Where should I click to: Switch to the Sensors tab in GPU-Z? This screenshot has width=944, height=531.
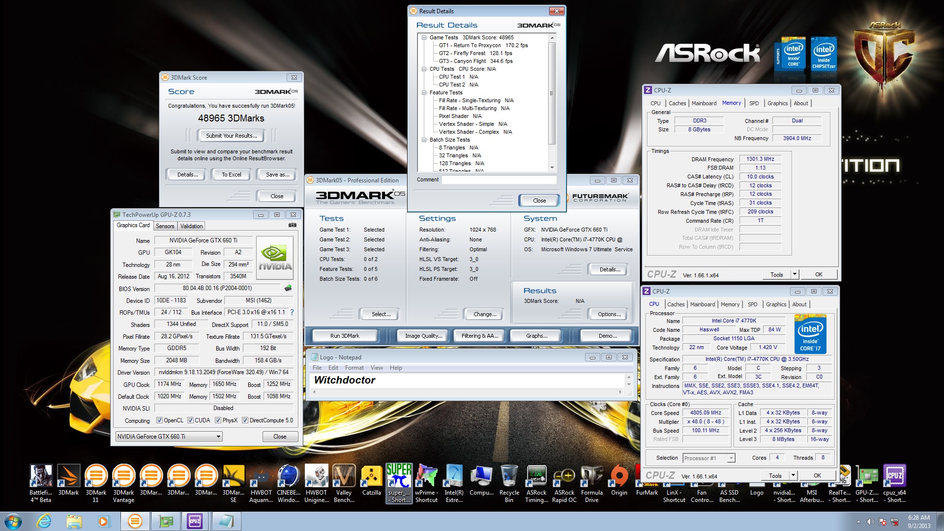(x=165, y=226)
